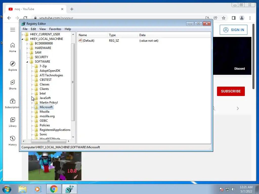
Task: Open YouTube hamburger guide menu
Action: click(x=13, y=30)
